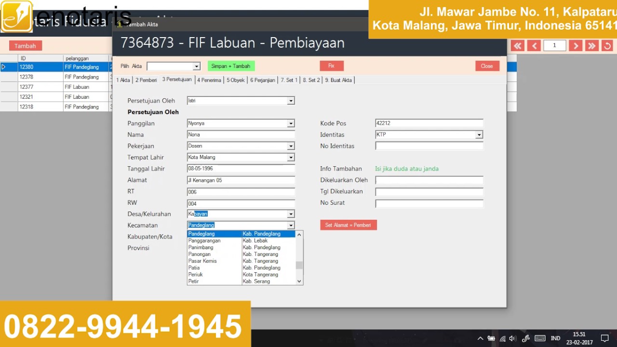Click the red Close button
Image resolution: width=617 pixels, height=347 pixels.
pyautogui.click(x=487, y=66)
